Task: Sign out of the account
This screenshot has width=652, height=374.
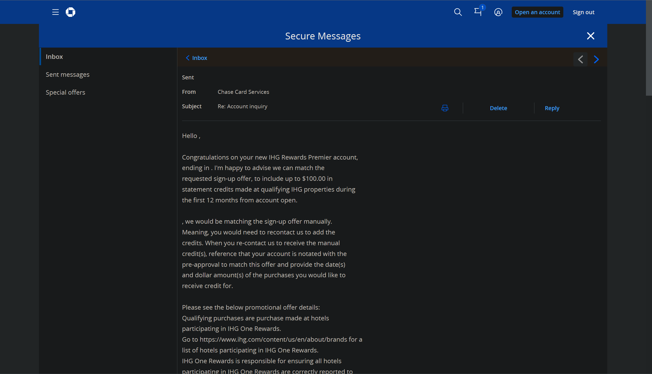Action: [583, 12]
